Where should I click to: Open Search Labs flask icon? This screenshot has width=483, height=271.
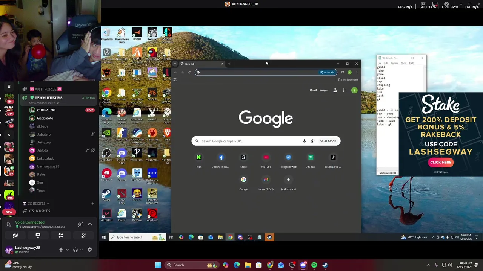pyautogui.click(x=335, y=90)
